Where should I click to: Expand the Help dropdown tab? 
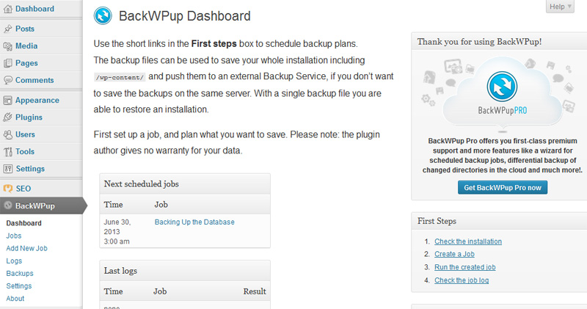click(x=560, y=7)
